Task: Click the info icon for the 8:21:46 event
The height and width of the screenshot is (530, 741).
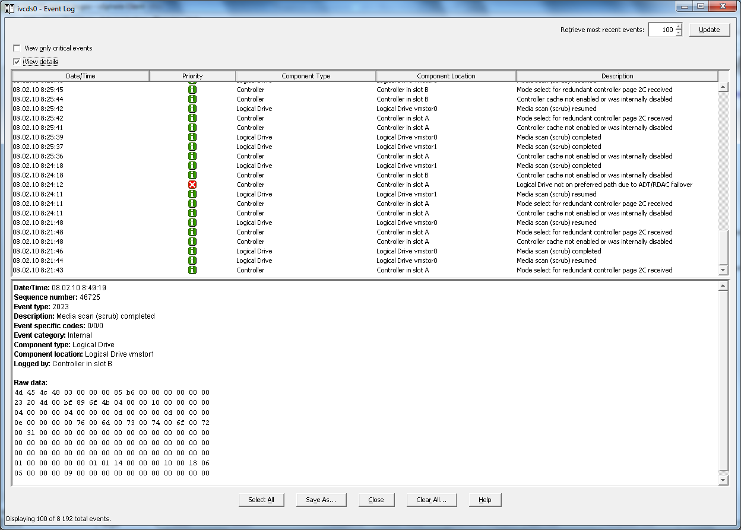Action: (x=192, y=251)
